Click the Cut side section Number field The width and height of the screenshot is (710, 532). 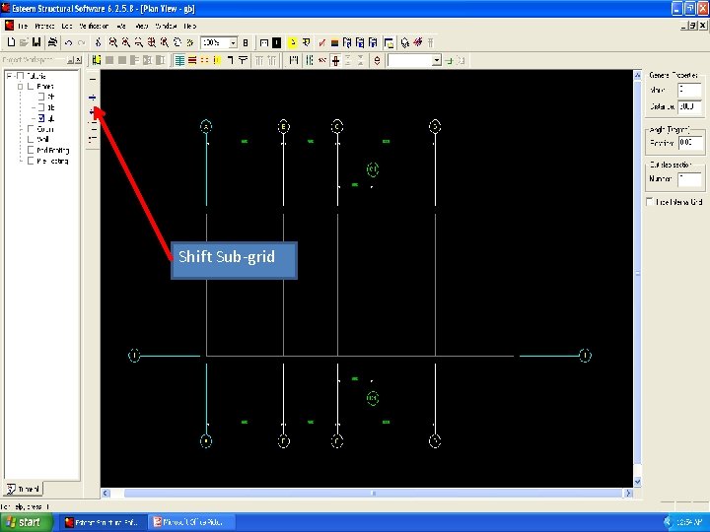(x=689, y=179)
